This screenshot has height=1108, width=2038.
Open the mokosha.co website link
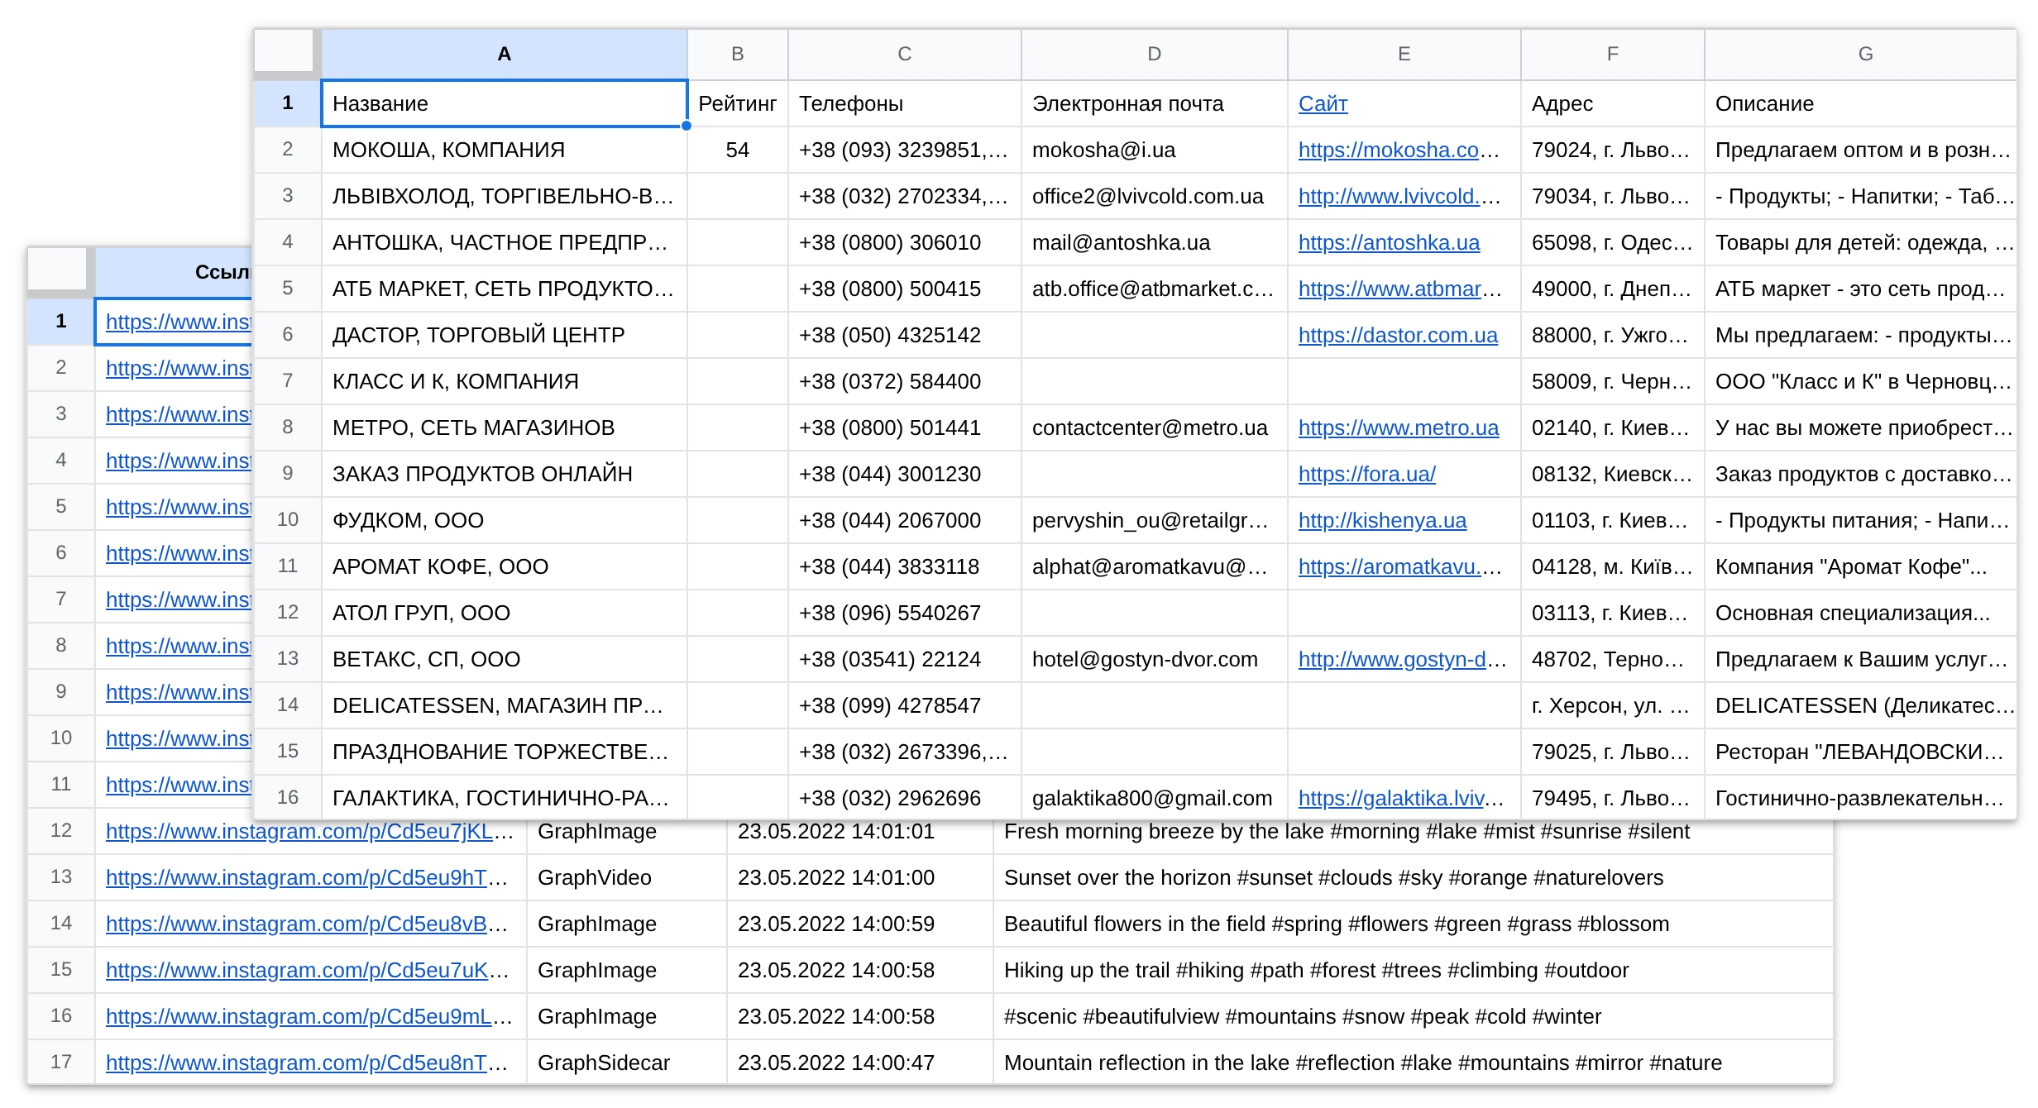1399,150
